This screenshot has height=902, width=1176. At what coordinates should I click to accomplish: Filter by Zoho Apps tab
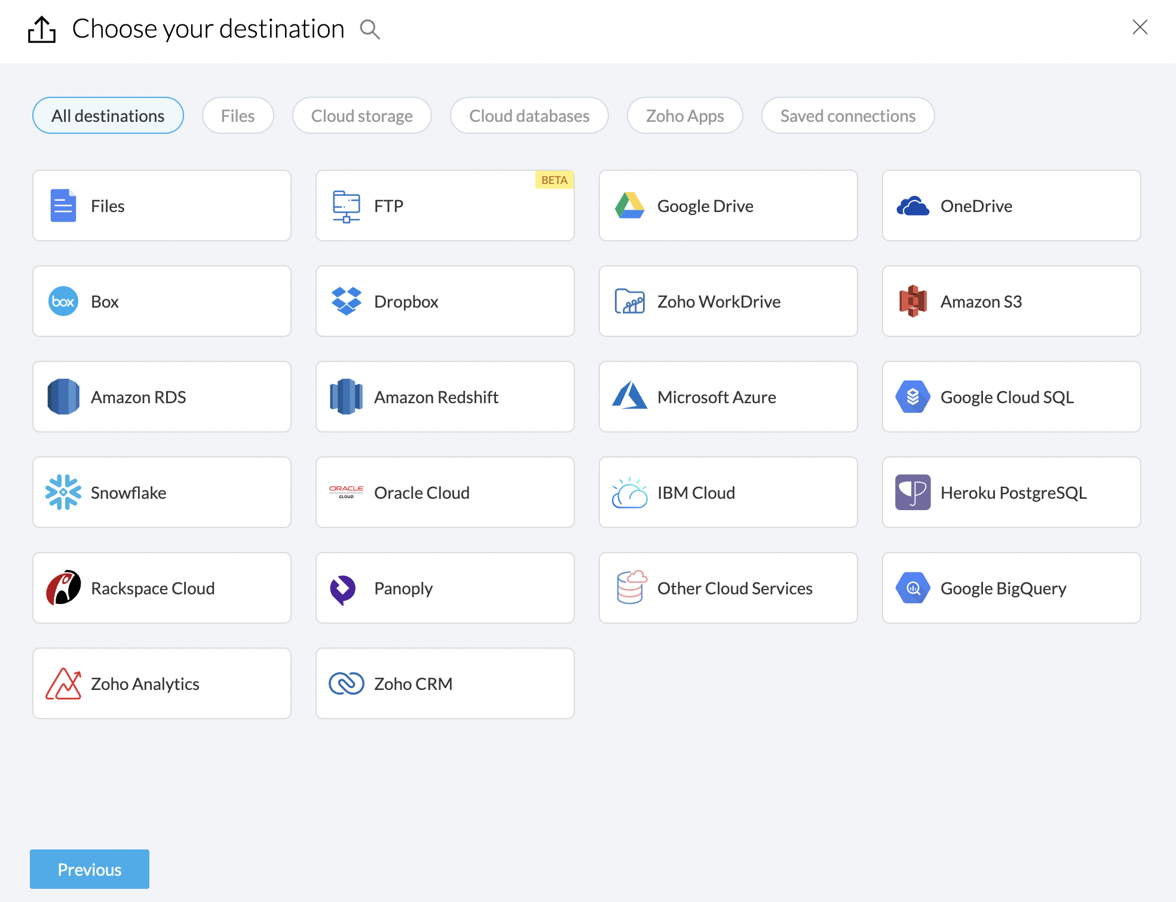point(684,116)
